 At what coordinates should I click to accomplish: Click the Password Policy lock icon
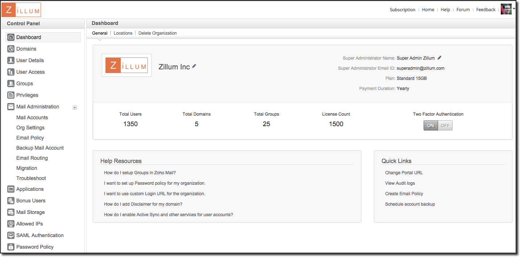(11, 247)
